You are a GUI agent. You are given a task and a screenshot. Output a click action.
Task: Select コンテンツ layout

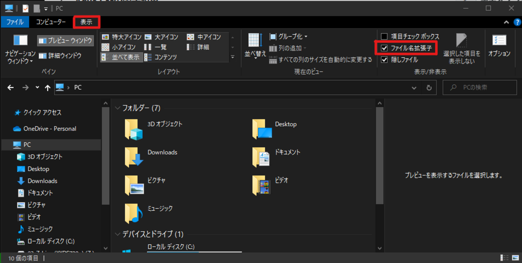pyautogui.click(x=161, y=57)
